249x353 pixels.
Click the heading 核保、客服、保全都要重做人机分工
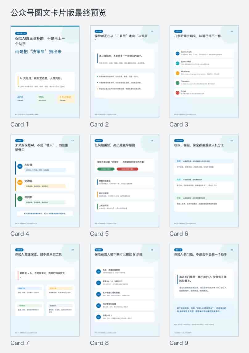click(199, 145)
